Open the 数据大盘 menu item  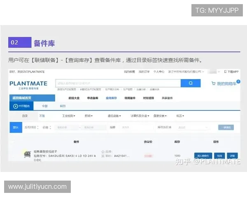(x=74, y=98)
